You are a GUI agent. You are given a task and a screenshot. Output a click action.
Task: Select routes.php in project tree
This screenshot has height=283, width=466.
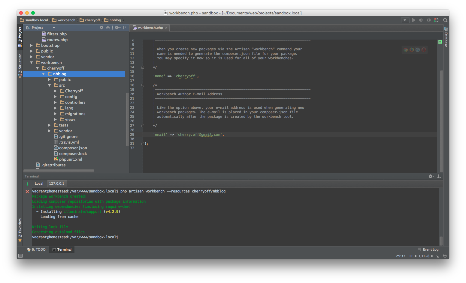(55, 40)
